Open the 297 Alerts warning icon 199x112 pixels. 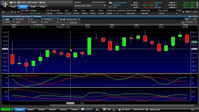119,110
